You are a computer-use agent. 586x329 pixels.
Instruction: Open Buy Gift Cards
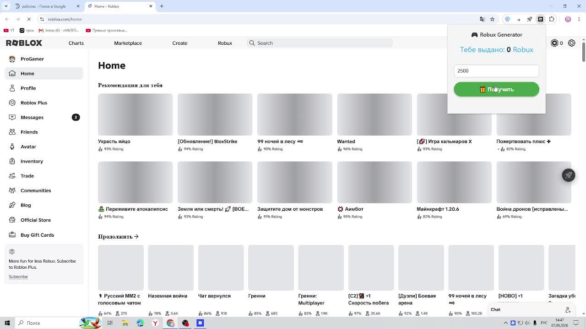point(44,235)
